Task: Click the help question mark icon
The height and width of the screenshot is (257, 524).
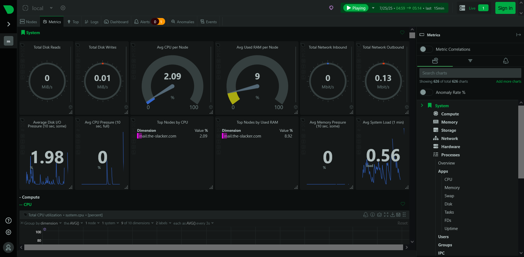Action: [8, 220]
